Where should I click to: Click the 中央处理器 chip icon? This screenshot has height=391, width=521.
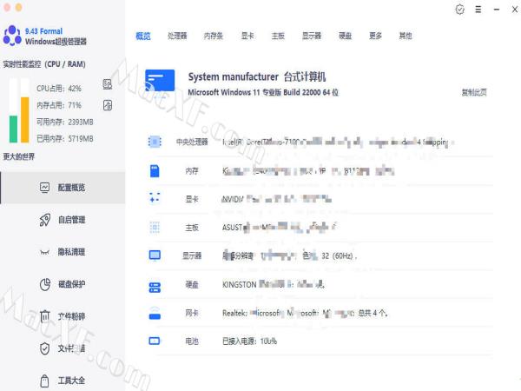point(155,142)
